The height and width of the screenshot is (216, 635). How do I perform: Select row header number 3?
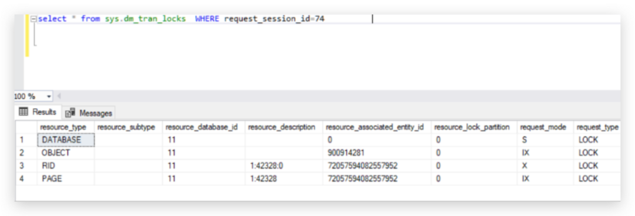[26, 166]
